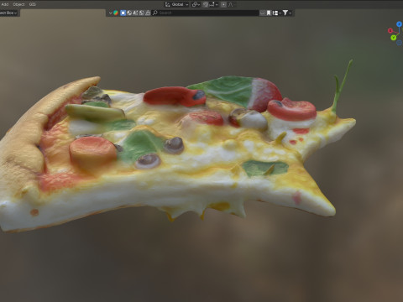The image size is (403, 302).
Task: Click the green Y axis gizmo
Action: coord(394,37)
